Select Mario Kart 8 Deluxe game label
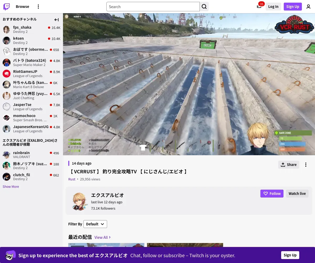This screenshot has width=315, height=263. tap(28, 87)
